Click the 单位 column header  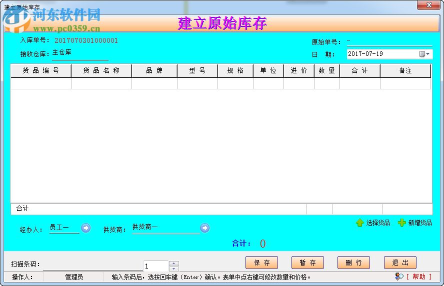click(268, 71)
